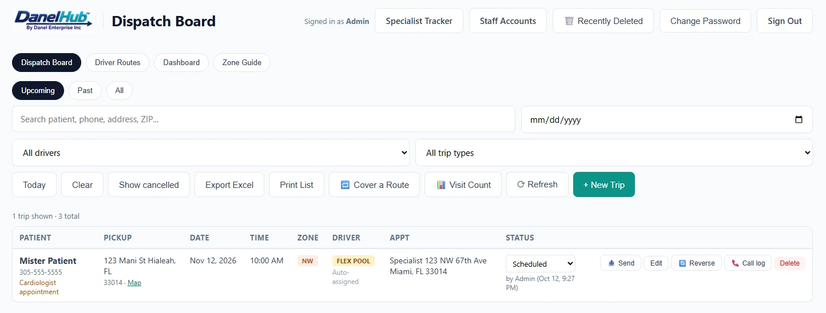Image resolution: width=826 pixels, height=313 pixels.
Task: Click the ZONE column header
Action: click(x=308, y=238)
